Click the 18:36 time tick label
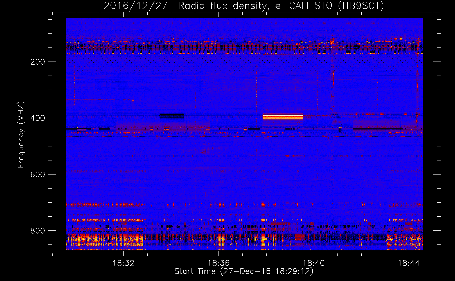The width and height of the screenshot is (455, 281). [219, 263]
